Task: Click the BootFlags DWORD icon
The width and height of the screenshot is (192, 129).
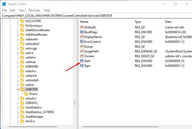Action: [x=82, y=32]
